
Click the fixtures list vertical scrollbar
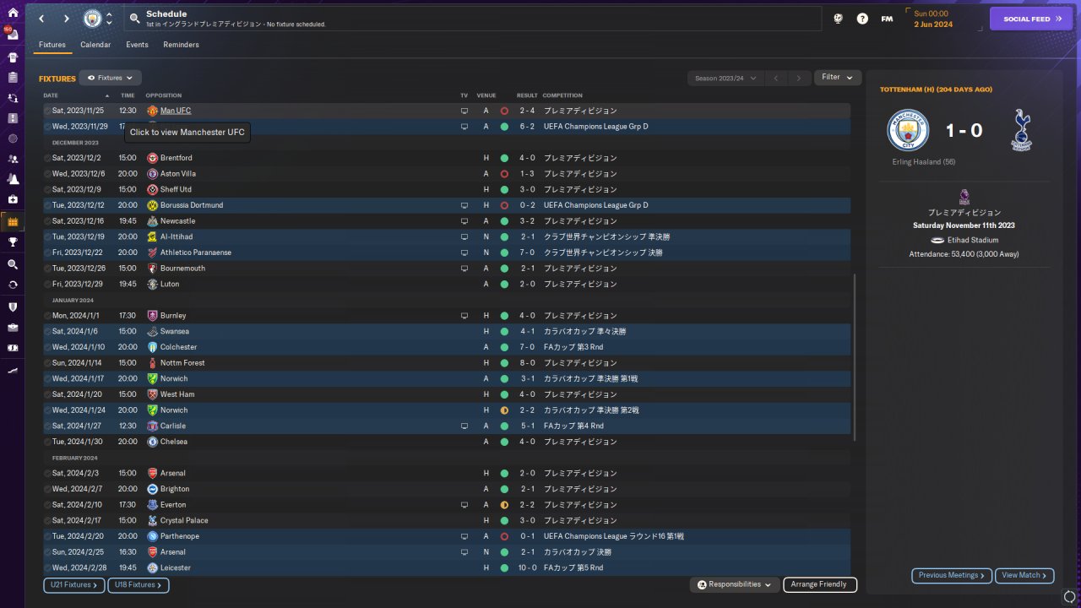tap(855, 356)
